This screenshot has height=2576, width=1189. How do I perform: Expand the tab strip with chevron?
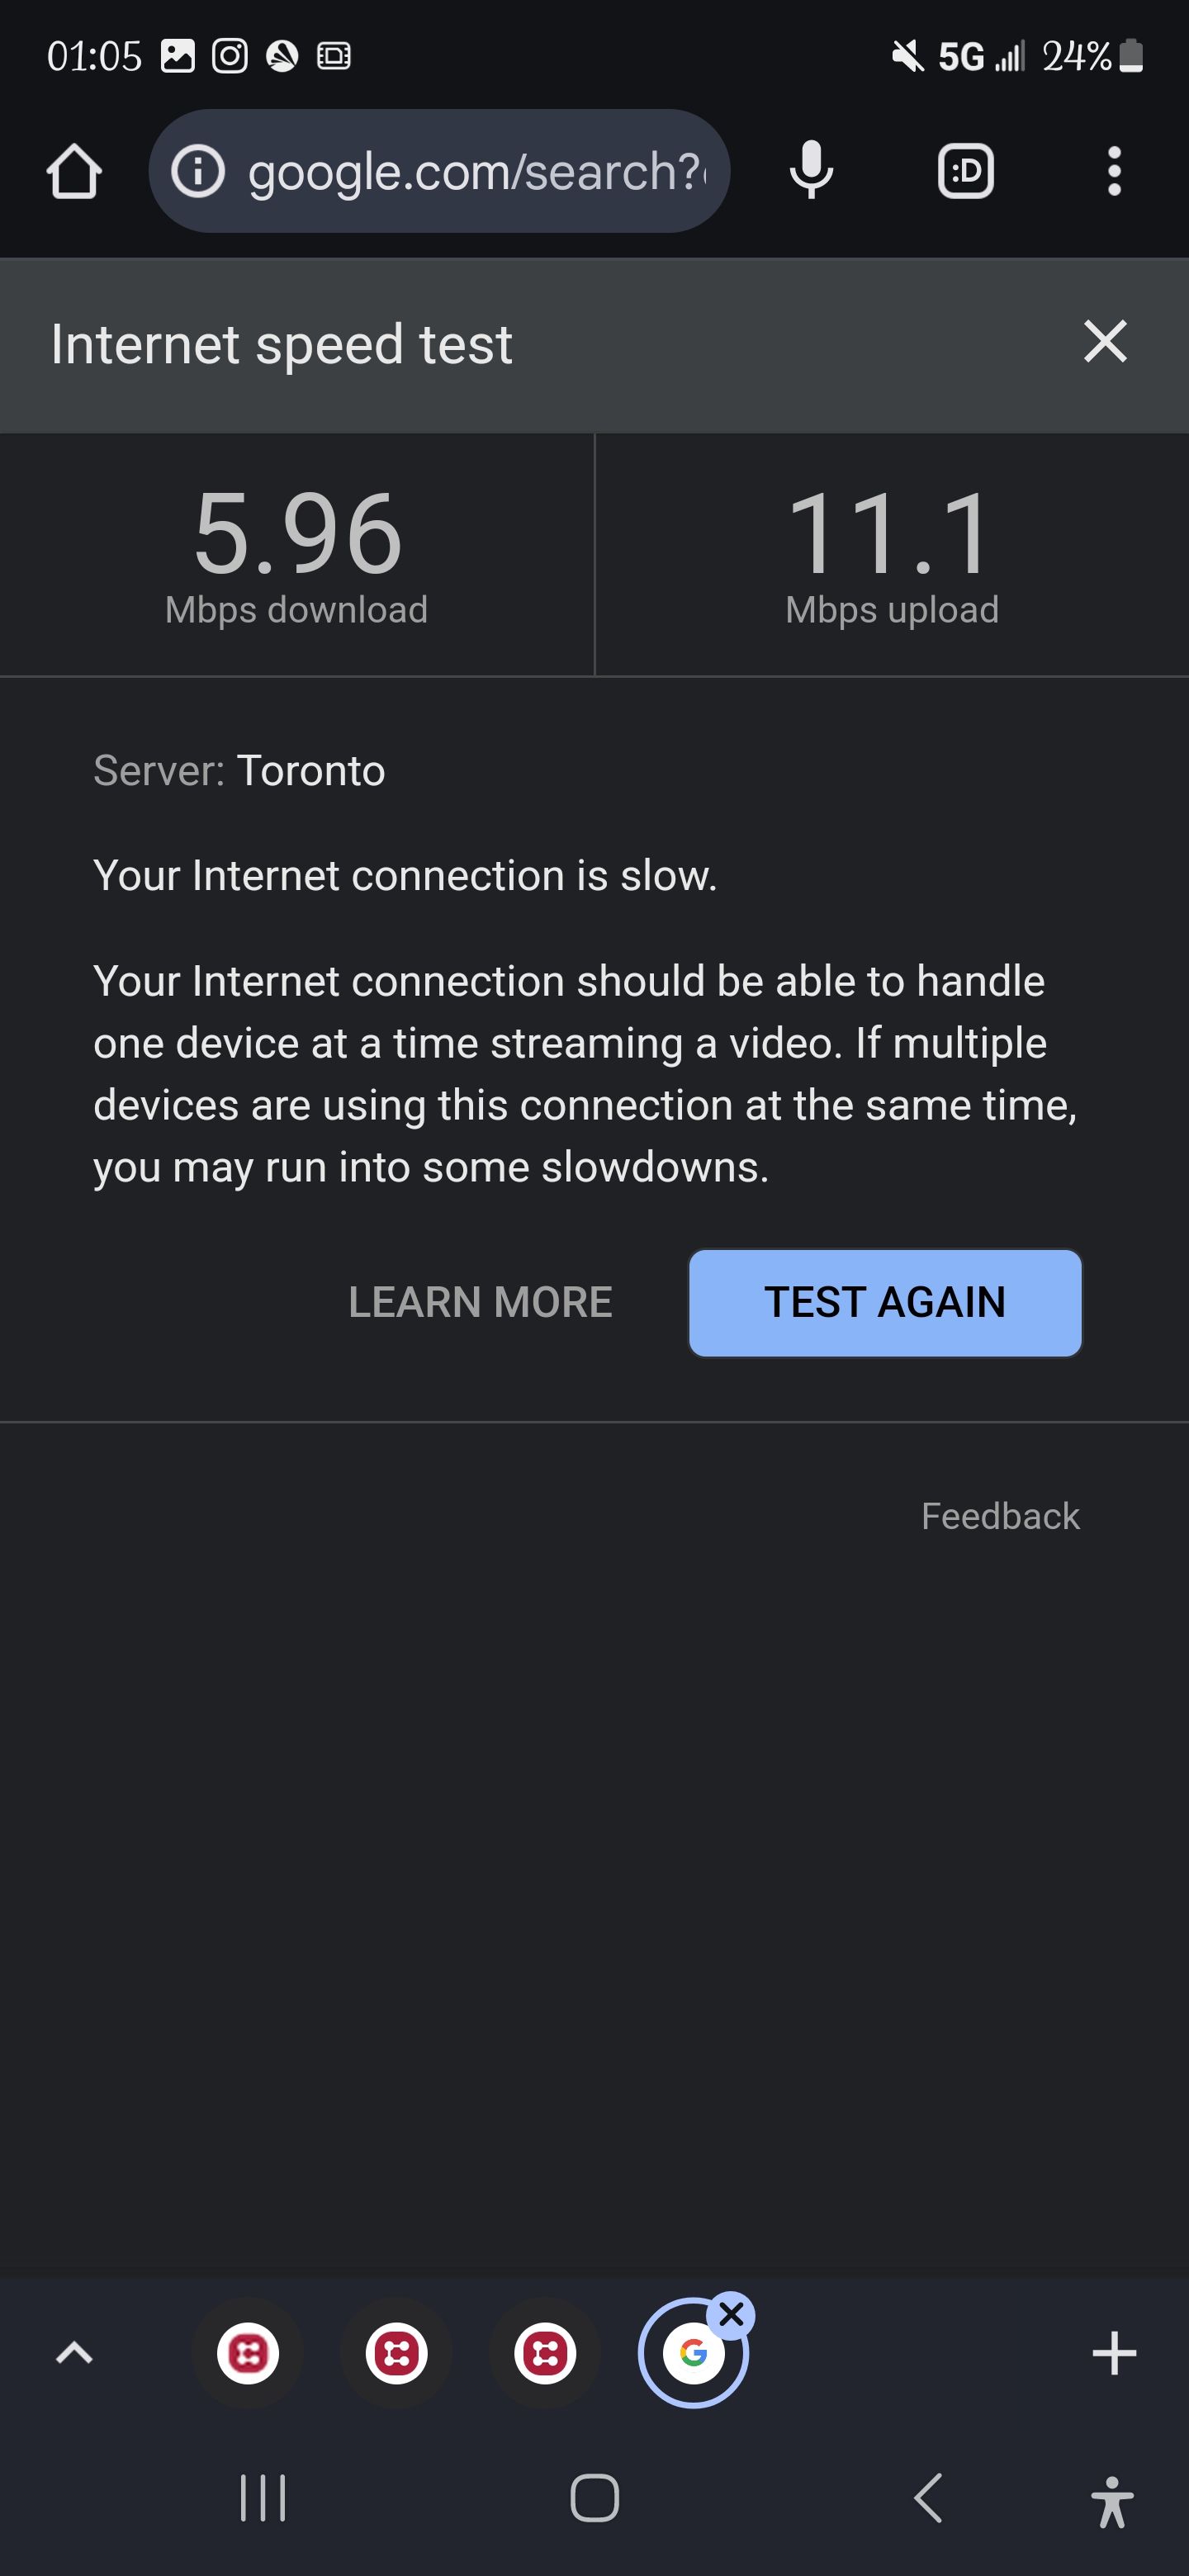[74, 2354]
